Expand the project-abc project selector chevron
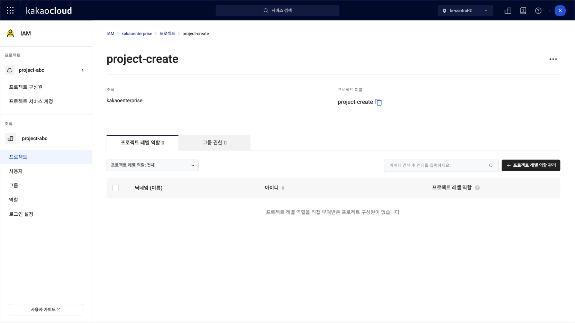575x323 pixels. click(83, 70)
